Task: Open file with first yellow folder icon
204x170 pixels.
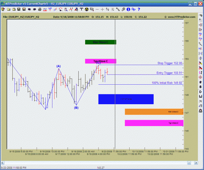Action: [8, 9]
